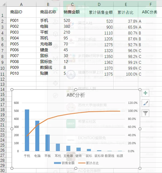Select column D header
The height and width of the screenshot is (173, 162).
(x=99, y=4)
